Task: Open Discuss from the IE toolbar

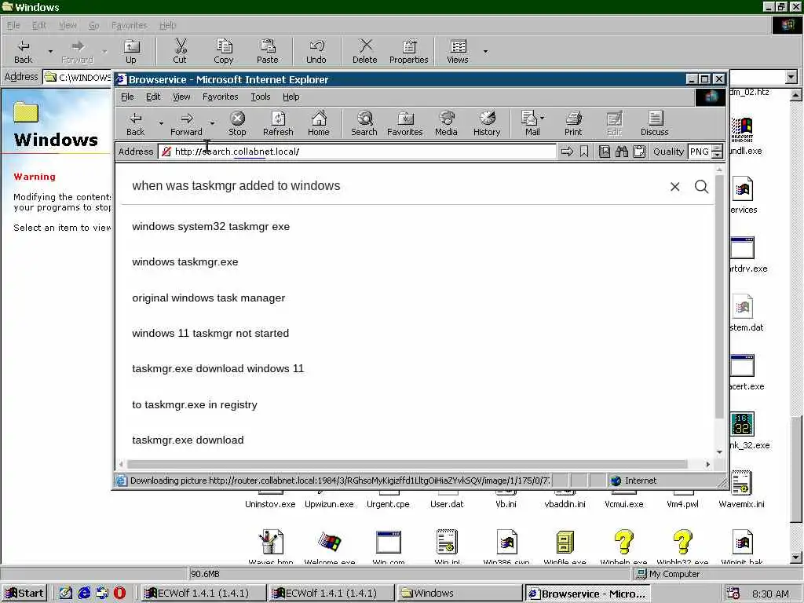Action: 654,123
